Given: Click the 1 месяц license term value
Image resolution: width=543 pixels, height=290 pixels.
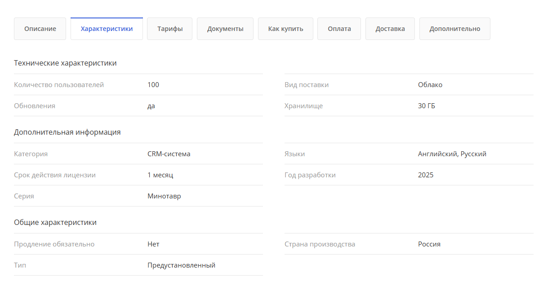Looking at the screenshot, I should [x=160, y=175].
